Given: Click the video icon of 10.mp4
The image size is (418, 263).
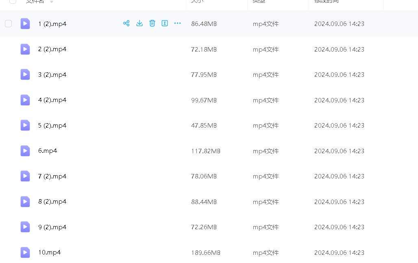Looking at the screenshot, I should pos(25,252).
